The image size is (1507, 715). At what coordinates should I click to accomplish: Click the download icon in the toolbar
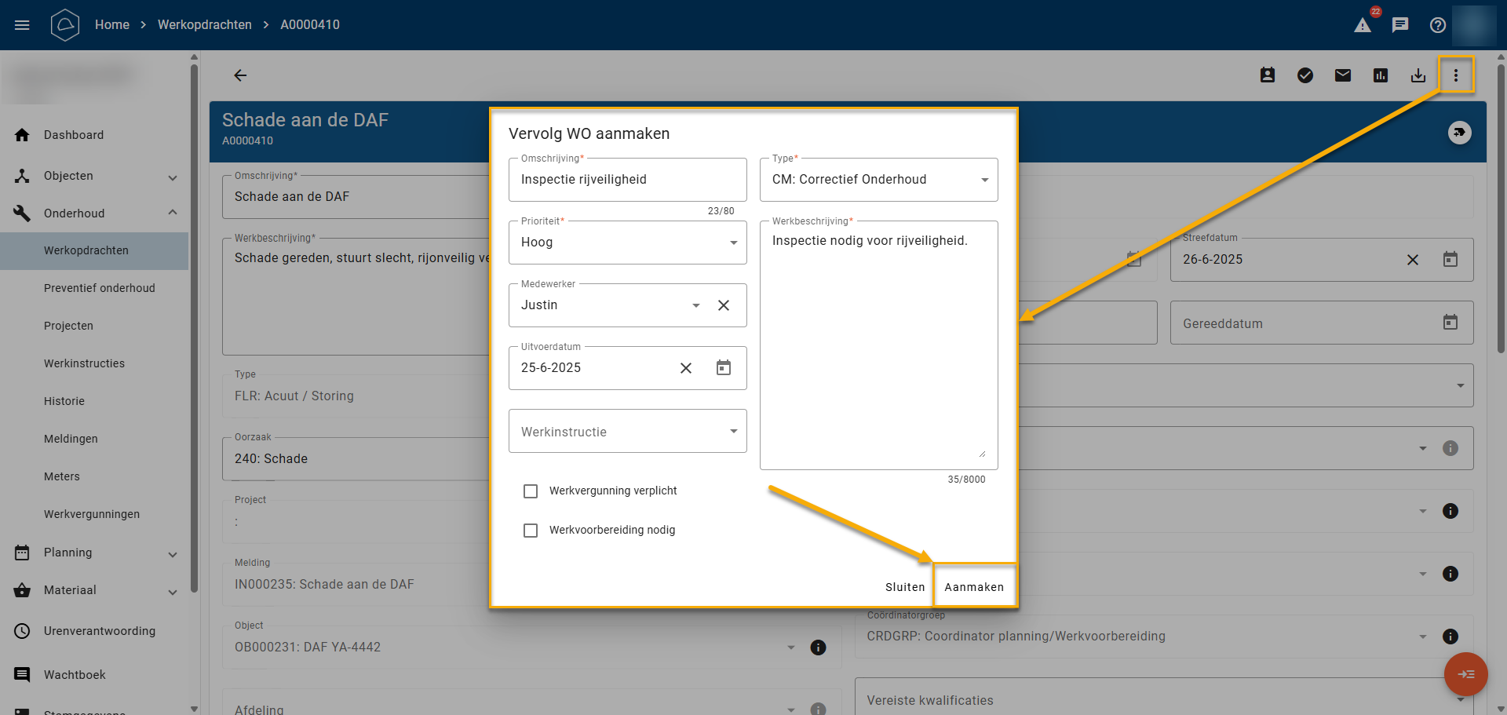click(x=1418, y=75)
